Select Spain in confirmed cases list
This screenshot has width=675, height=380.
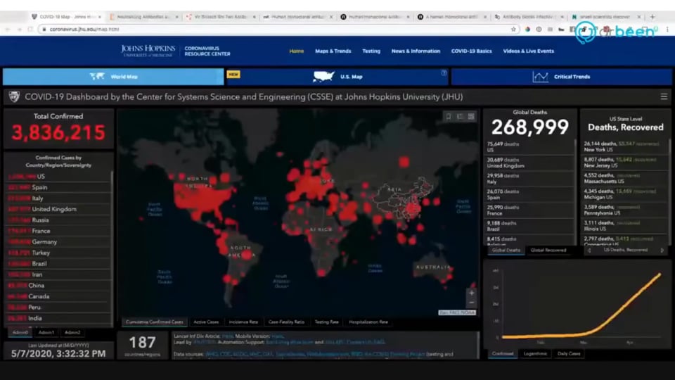pos(58,187)
